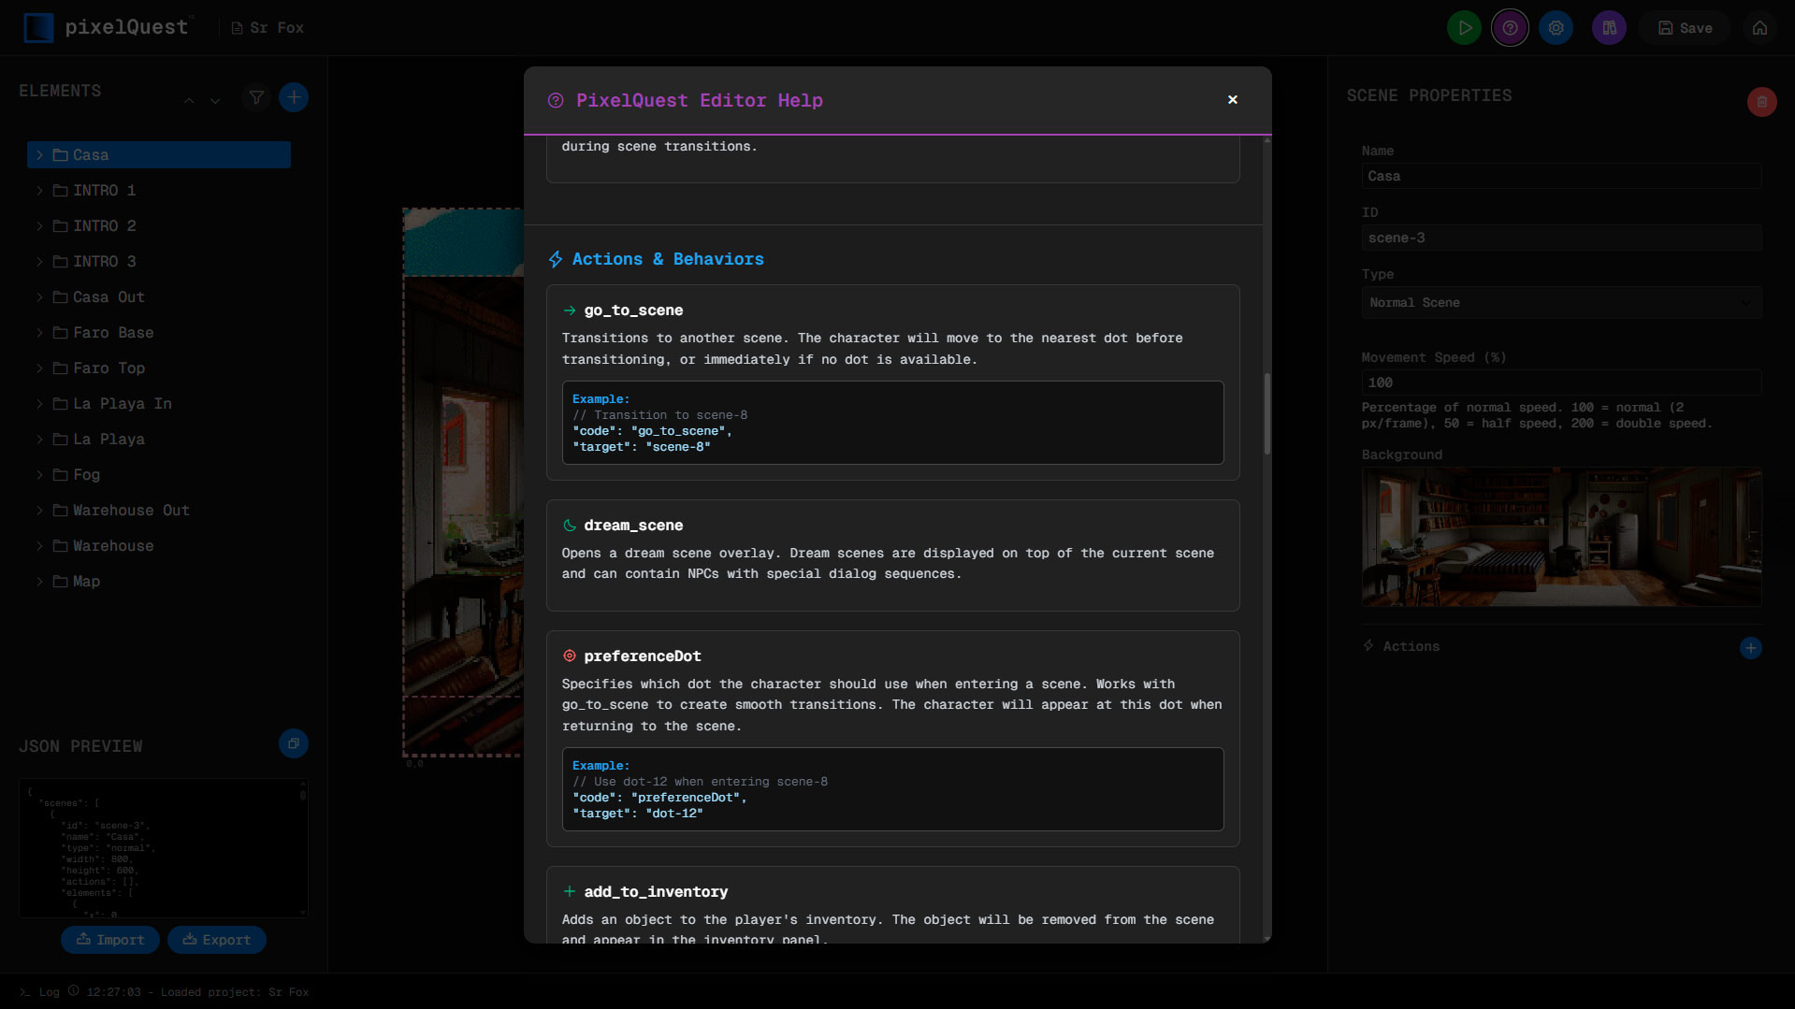This screenshot has height=1009, width=1795.
Task: Open the library with the books icon
Action: click(1608, 27)
